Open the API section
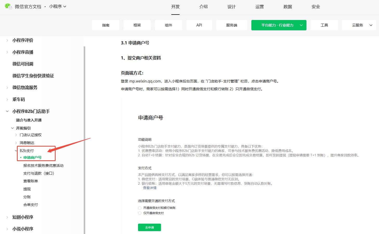Screen dimensions: 379x234 click(x=199, y=25)
